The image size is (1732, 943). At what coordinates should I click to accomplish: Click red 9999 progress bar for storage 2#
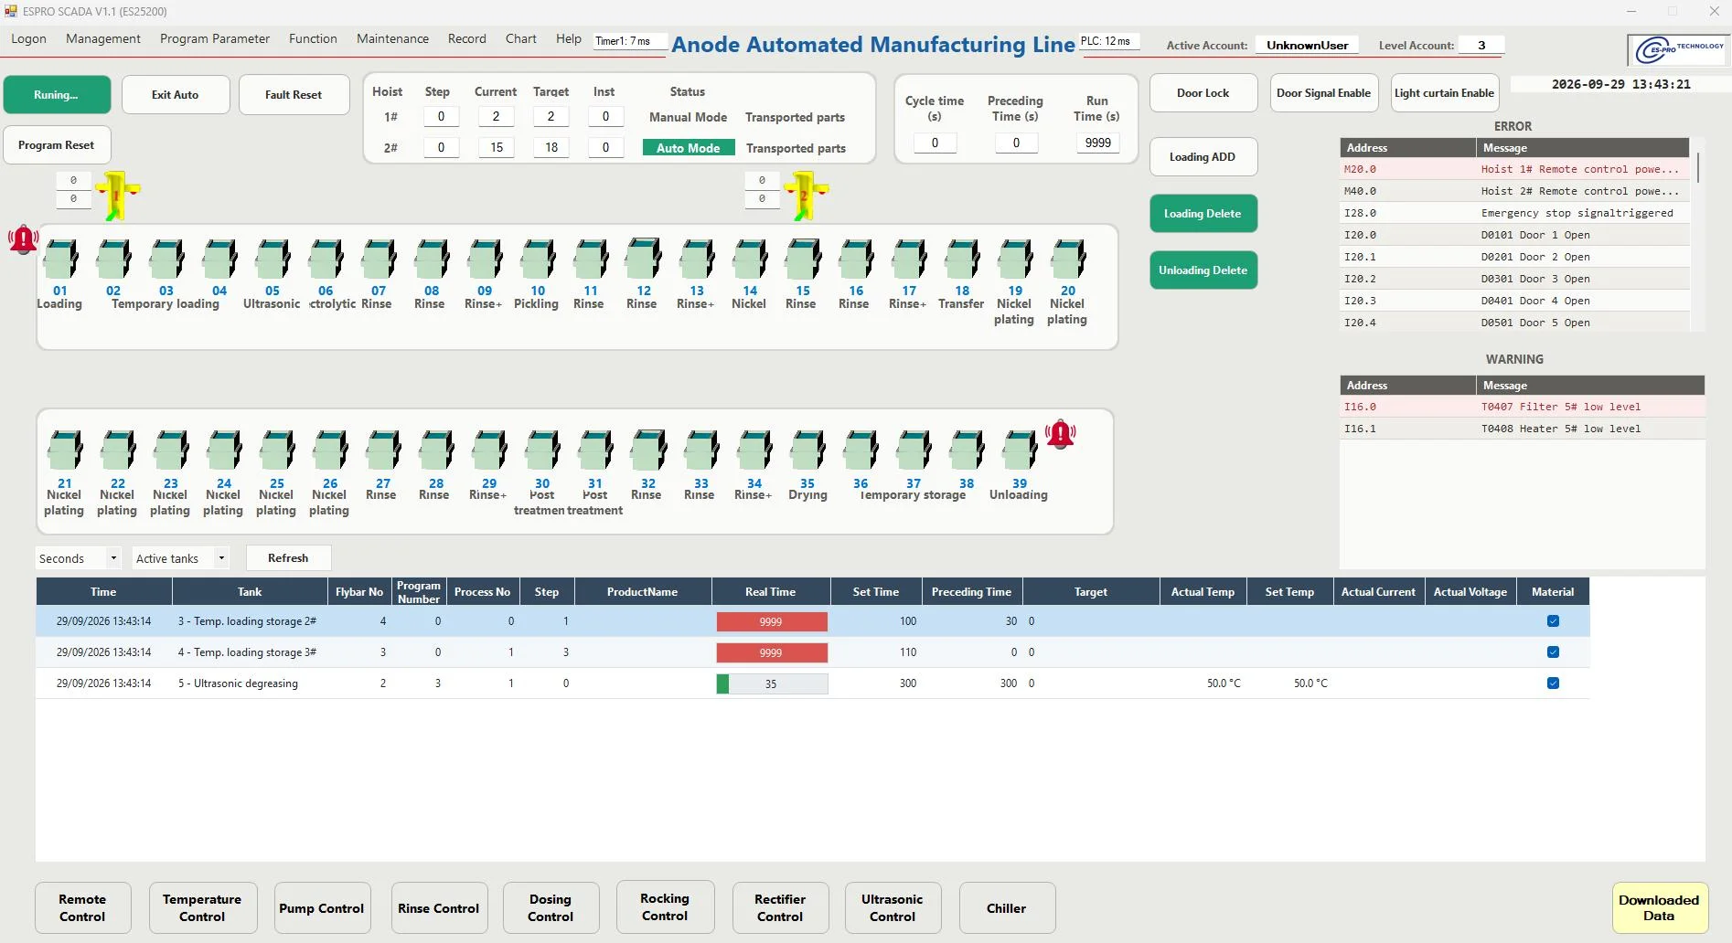coord(772,621)
